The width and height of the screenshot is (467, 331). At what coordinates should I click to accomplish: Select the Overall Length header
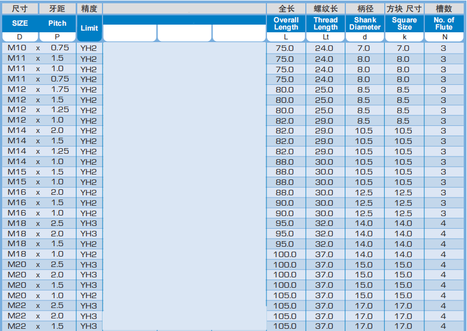click(286, 24)
